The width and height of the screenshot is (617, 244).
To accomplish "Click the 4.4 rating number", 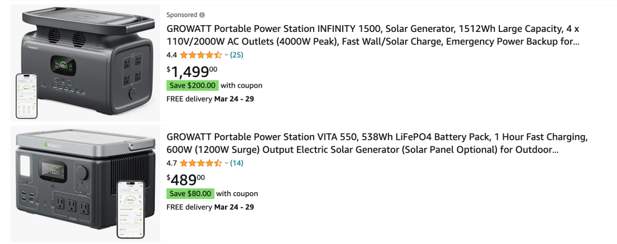I will coord(171,55).
